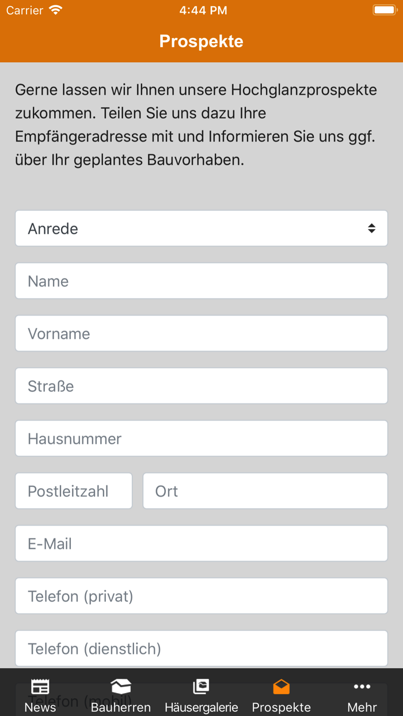This screenshot has width=403, height=716.
Task: Switch to the Bauherren tab label
Action: [121, 707]
